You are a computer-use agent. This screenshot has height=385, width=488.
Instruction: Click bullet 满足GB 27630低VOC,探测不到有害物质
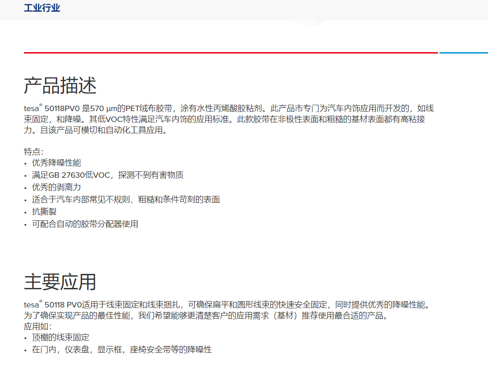pyautogui.click(x=108, y=175)
